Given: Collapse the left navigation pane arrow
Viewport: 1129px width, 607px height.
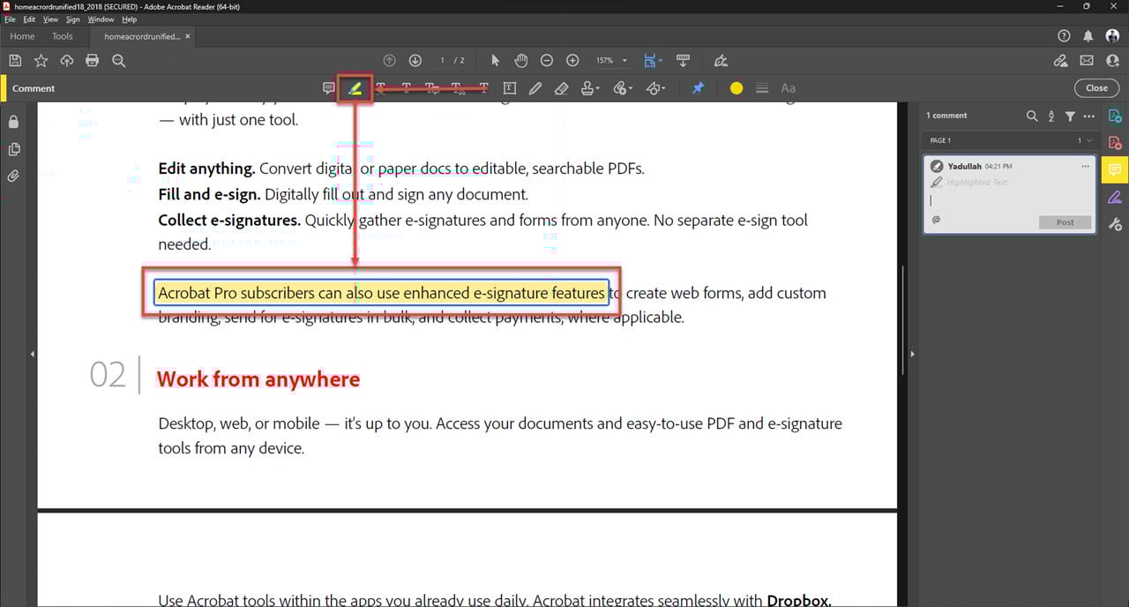Looking at the screenshot, I should click(33, 354).
